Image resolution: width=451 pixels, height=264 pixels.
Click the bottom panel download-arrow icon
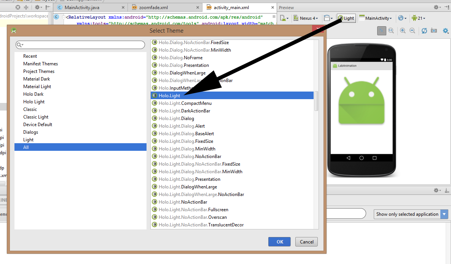coord(447,190)
